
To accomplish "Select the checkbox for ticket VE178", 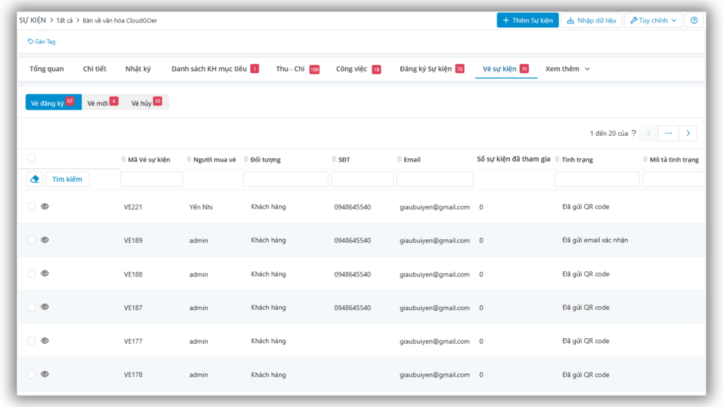I will (x=31, y=374).
